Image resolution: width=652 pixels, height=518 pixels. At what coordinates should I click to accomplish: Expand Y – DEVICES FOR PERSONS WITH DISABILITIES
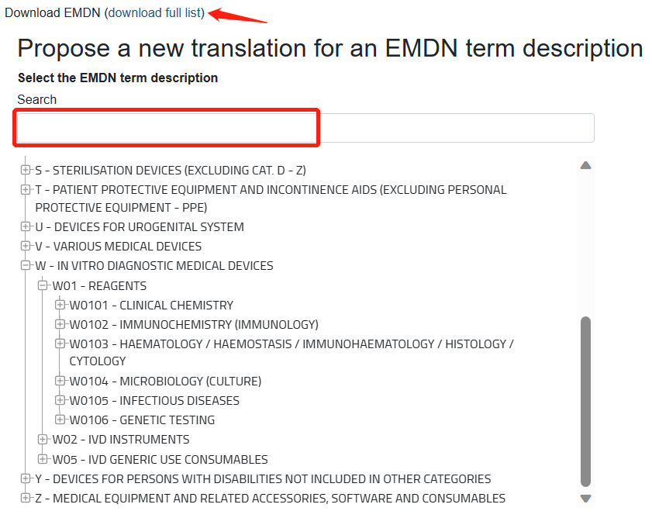pyautogui.click(x=26, y=478)
